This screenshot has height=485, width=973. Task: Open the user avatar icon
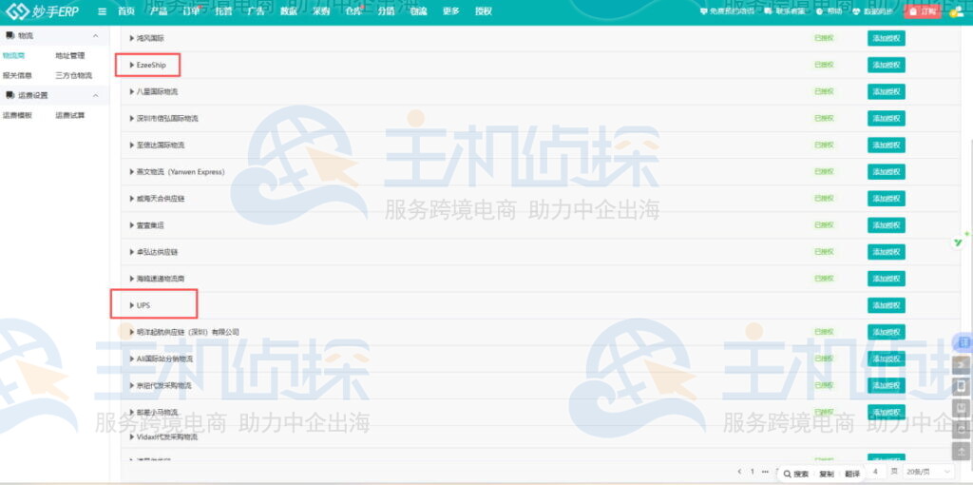(x=956, y=11)
